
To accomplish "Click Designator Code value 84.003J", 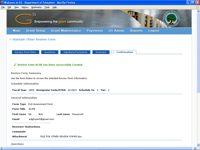I will coord(72,90).
